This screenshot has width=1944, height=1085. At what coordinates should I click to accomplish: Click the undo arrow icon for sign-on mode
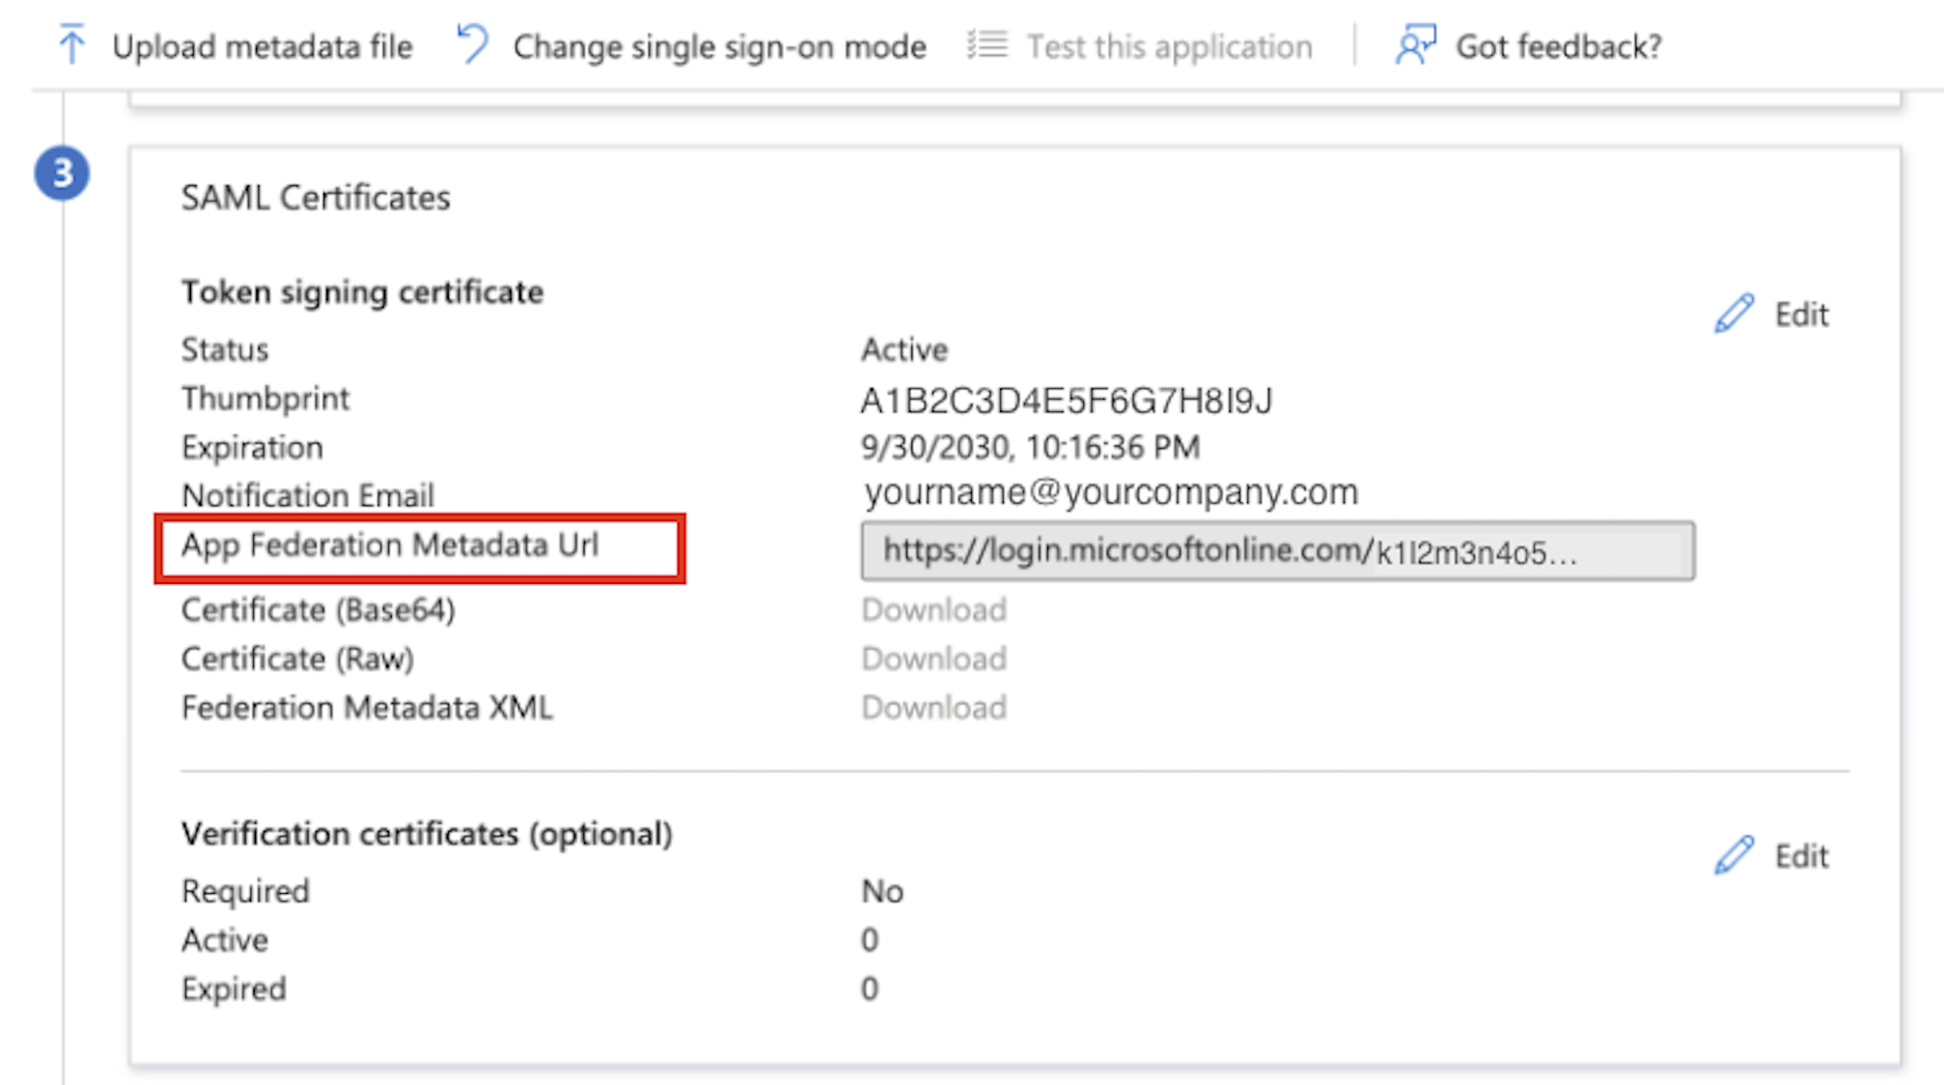click(473, 43)
